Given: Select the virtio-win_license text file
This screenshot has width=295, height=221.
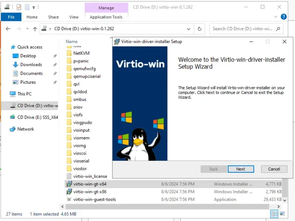Looking at the screenshot, I should 90,176.
